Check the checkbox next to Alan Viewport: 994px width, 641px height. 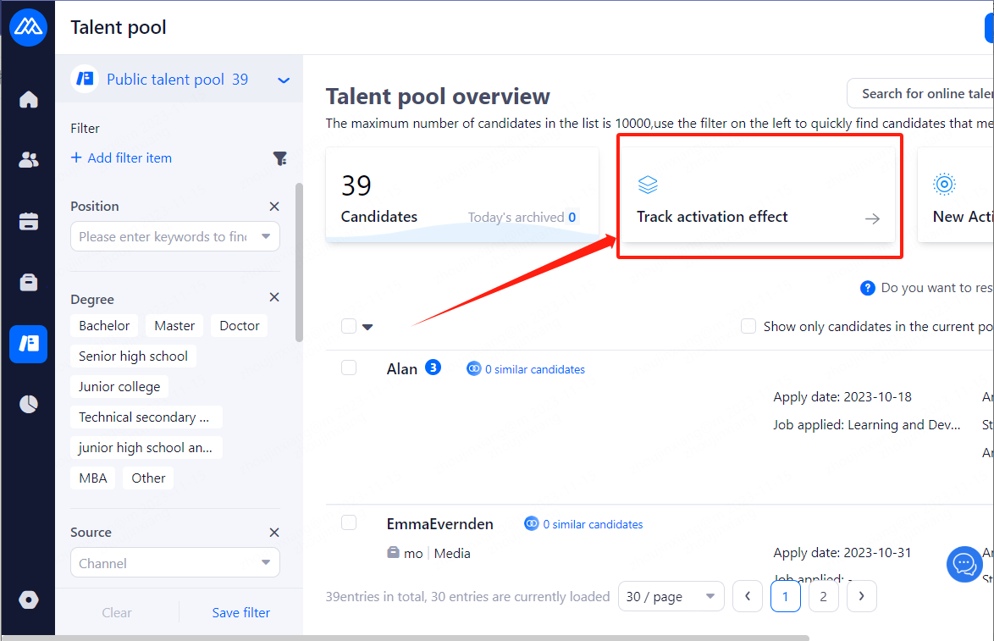pos(349,367)
